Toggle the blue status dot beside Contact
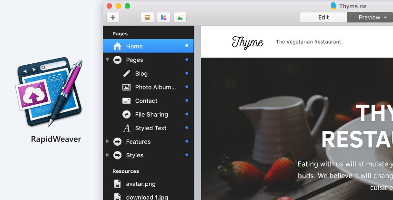Viewport: 393px width, 200px height. point(187,100)
